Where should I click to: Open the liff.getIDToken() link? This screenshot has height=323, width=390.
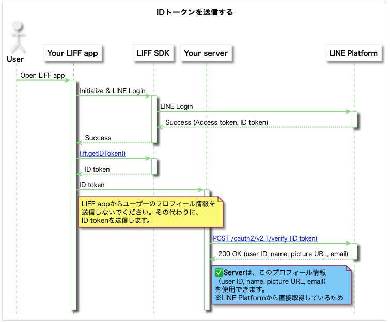click(x=102, y=154)
